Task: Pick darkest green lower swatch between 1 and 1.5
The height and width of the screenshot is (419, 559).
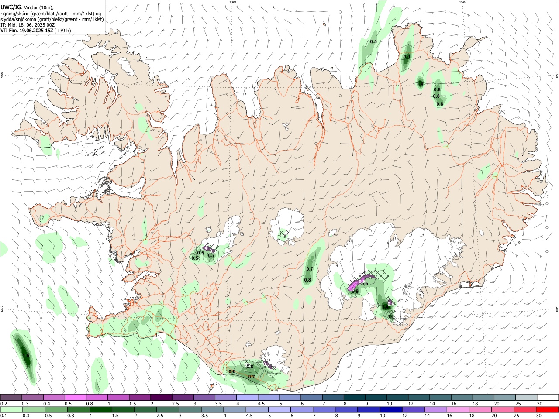Action: pyautogui.click(x=100, y=410)
